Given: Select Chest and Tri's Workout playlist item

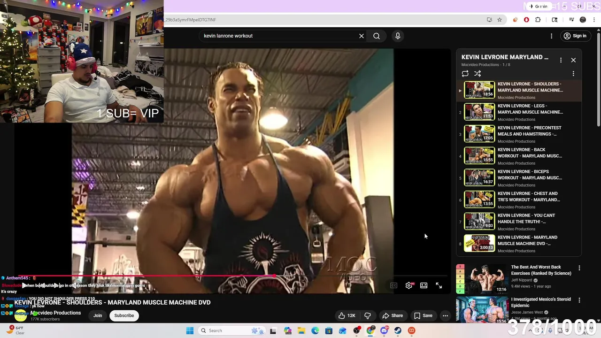Looking at the screenshot, I should (519, 200).
